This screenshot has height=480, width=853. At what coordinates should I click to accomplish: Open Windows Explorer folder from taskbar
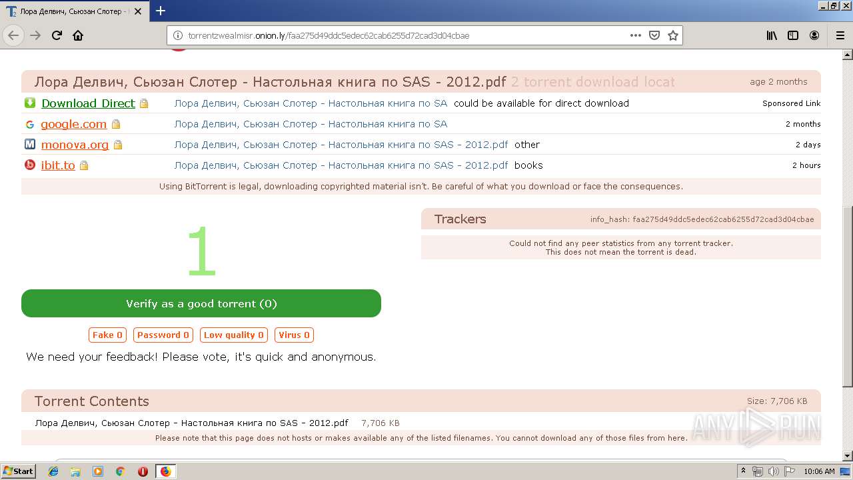click(75, 471)
